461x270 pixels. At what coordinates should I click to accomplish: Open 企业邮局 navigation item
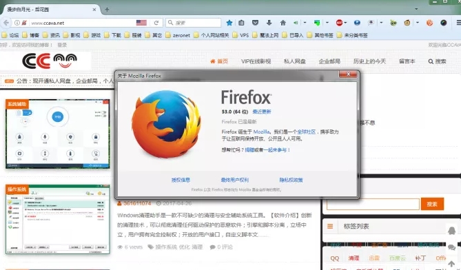tap(329, 61)
